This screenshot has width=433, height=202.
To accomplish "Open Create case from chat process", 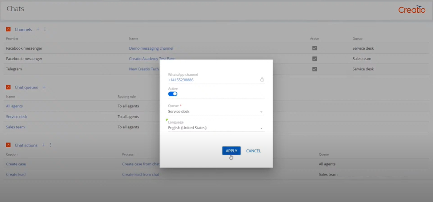I will coord(141,164).
